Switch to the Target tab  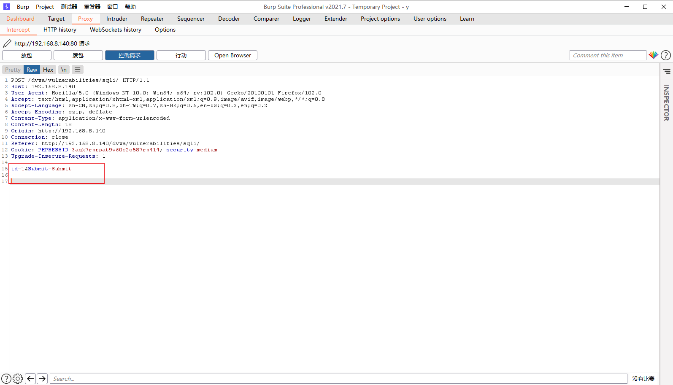(56, 19)
